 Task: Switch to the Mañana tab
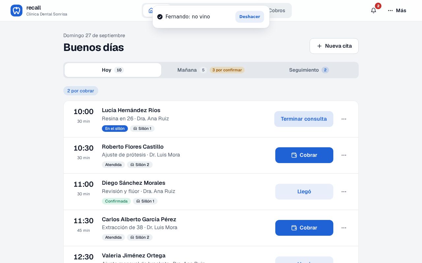pos(211,70)
